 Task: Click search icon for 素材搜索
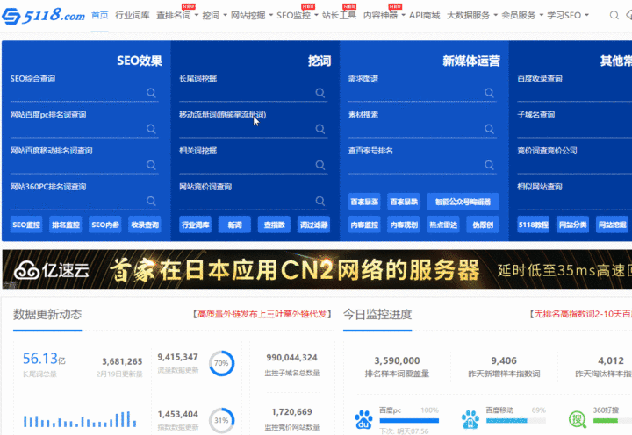coord(489,128)
